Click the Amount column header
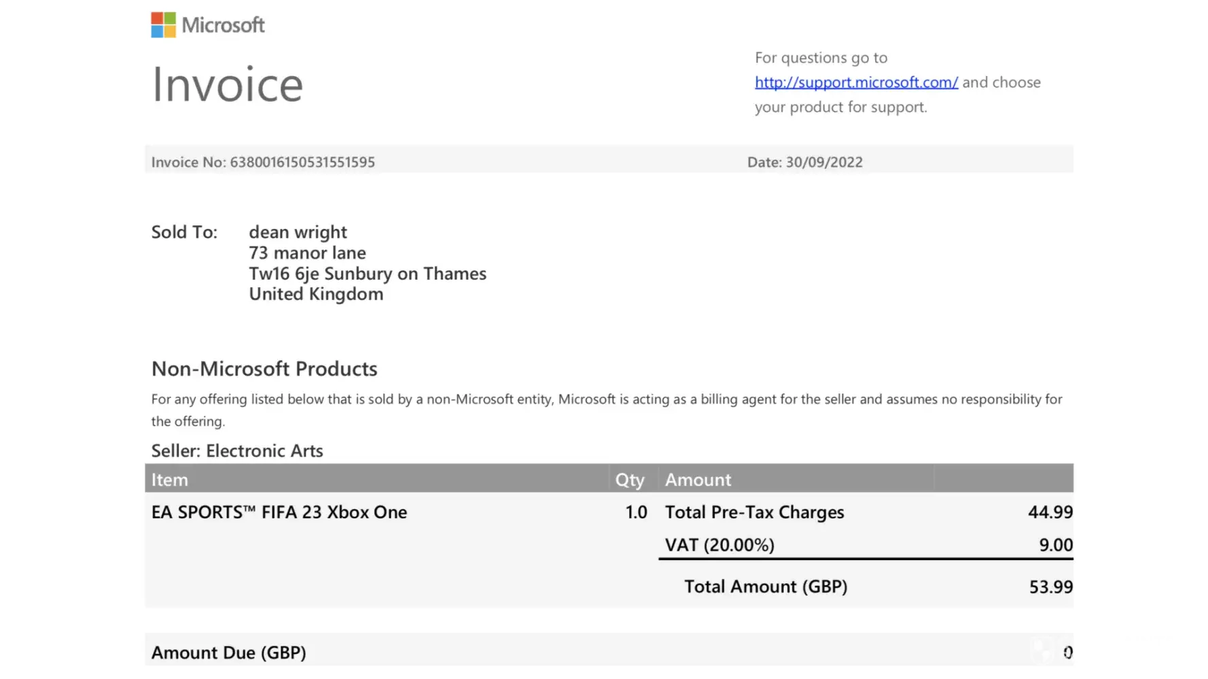Viewport: 1208px width, 679px height. (x=698, y=479)
